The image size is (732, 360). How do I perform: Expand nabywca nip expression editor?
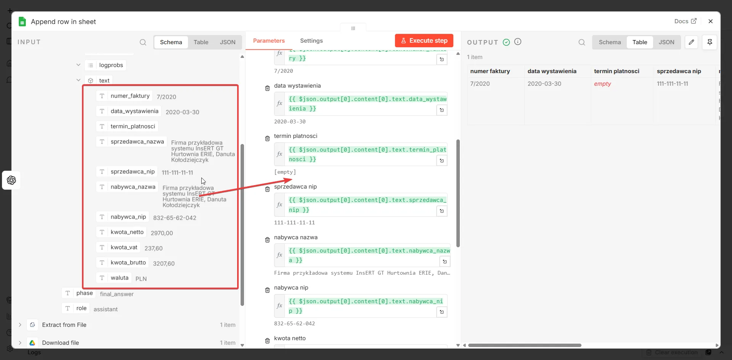tap(442, 312)
